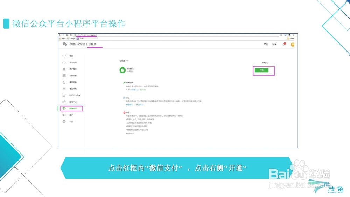Open the 微信认证 link
The height and width of the screenshot is (197, 350).
click(x=135, y=90)
